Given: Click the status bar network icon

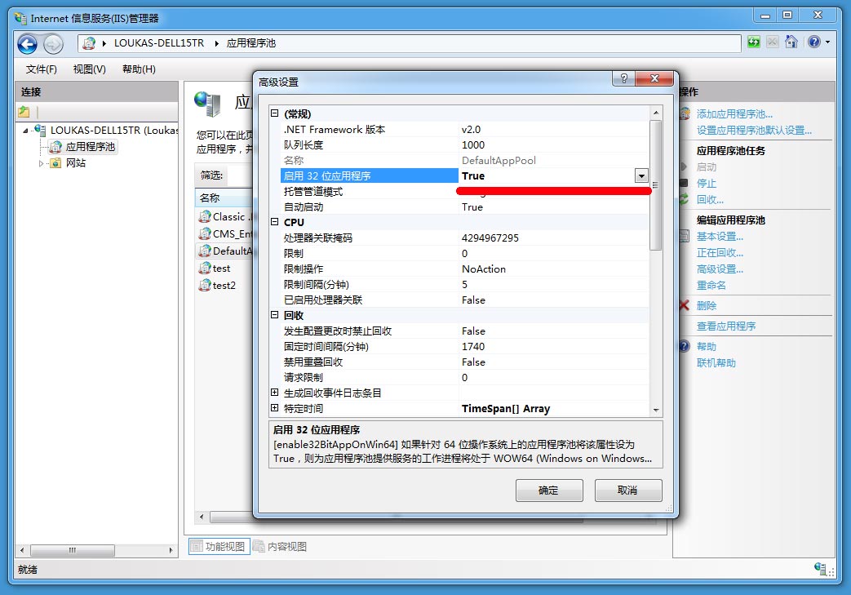Looking at the screenshot, I should click(820, 568).
